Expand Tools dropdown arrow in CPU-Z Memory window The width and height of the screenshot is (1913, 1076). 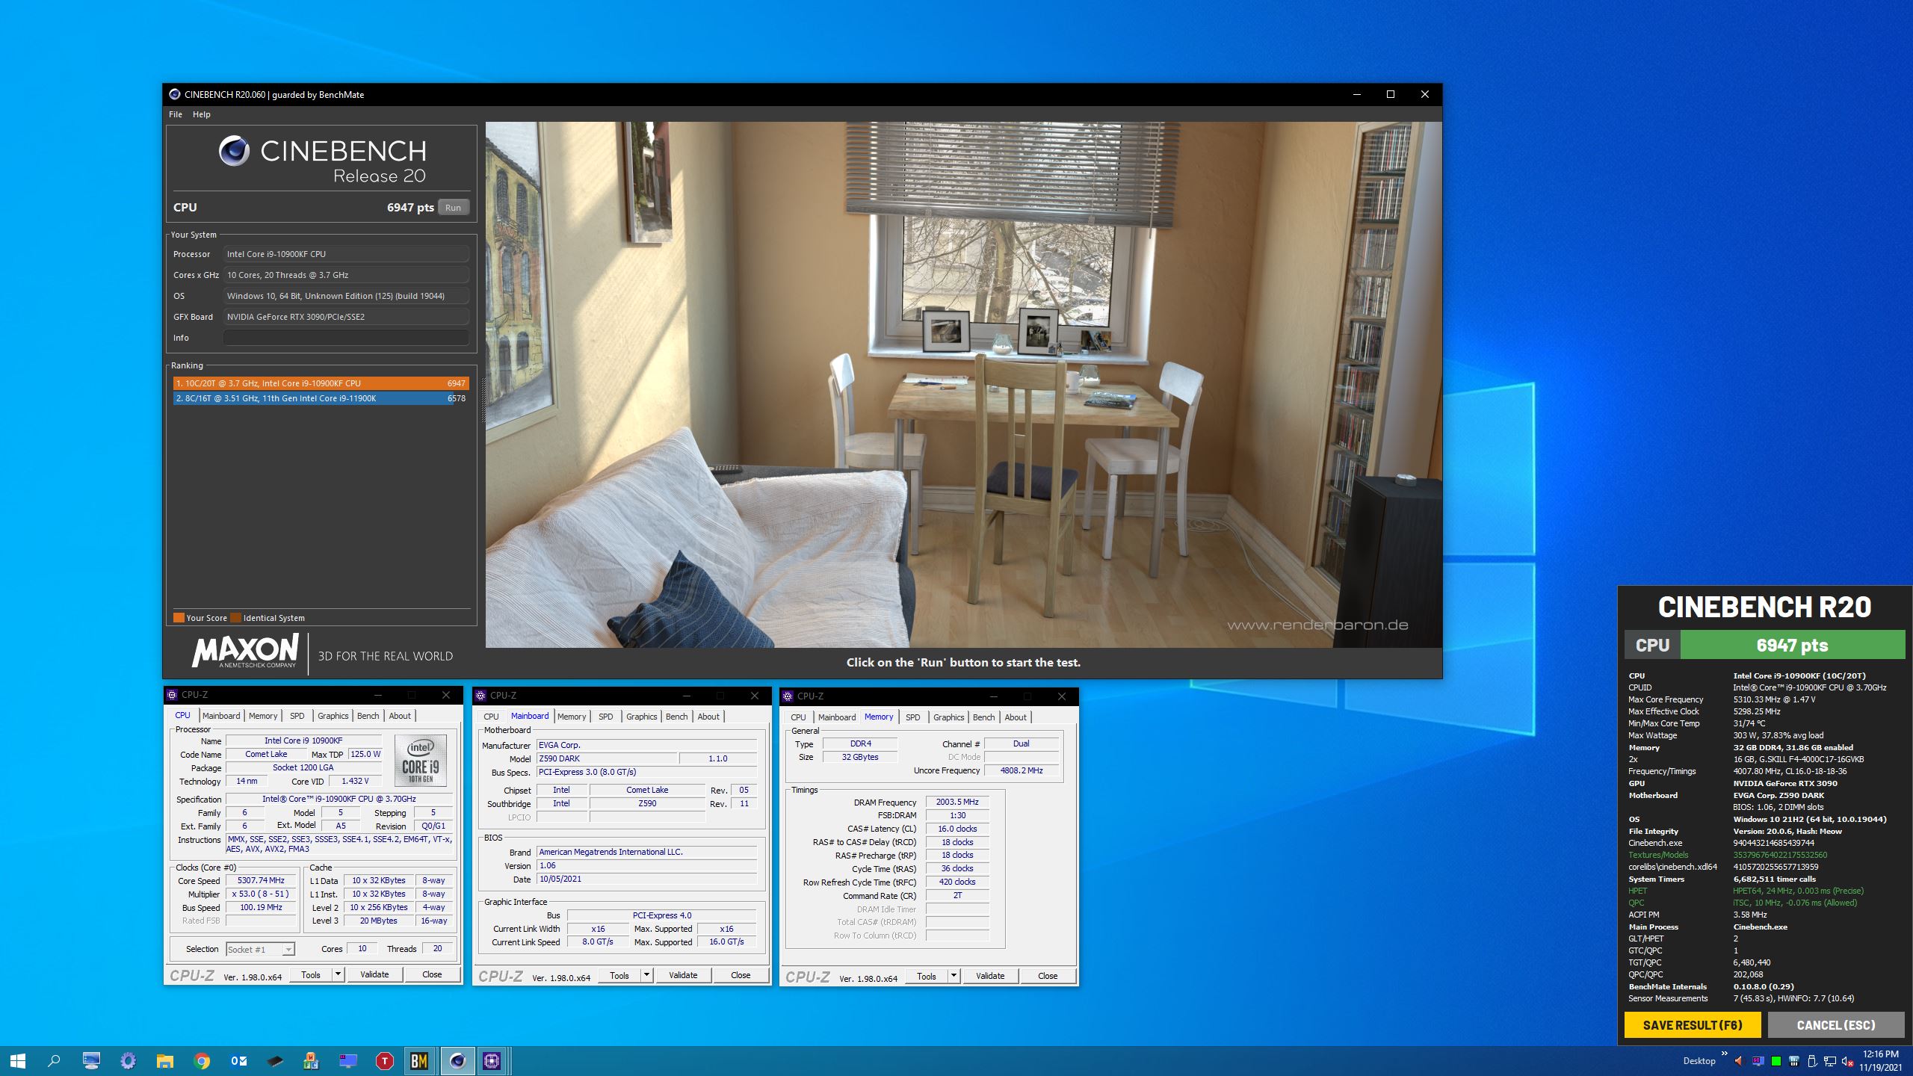pyautogui.click(x=954, y=976)
